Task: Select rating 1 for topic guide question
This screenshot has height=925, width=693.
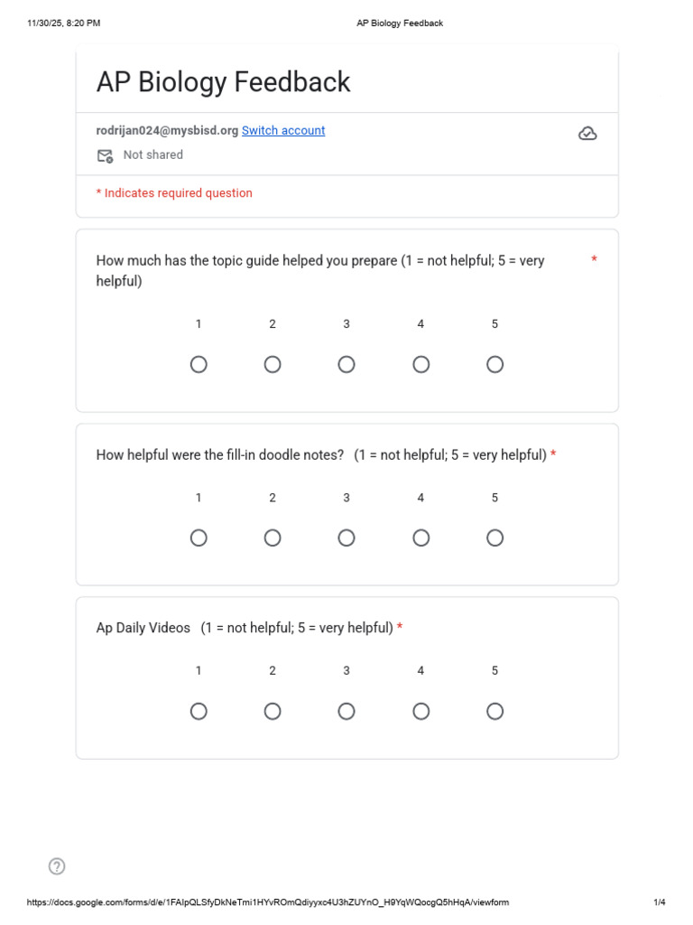Action: [199, 364]
